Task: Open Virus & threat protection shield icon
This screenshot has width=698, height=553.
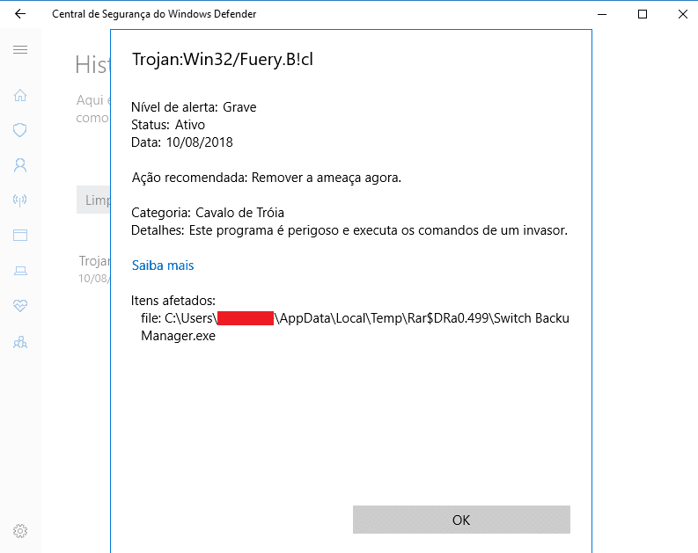Action: (x=20, y=130)
